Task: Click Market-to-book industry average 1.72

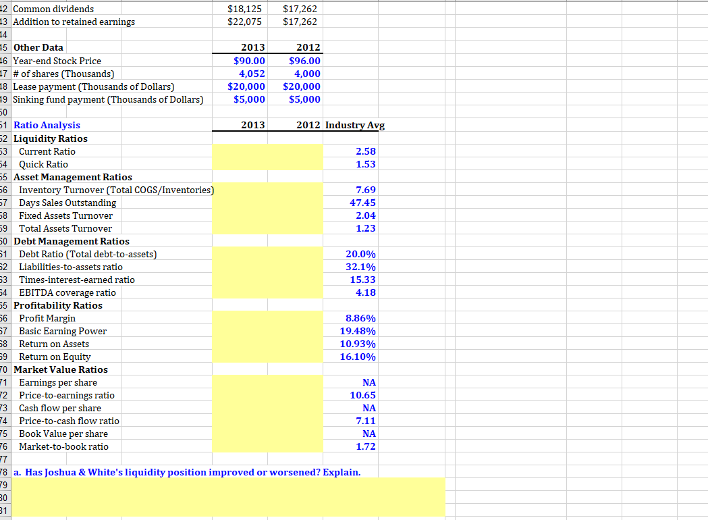Action: (366, 446)
